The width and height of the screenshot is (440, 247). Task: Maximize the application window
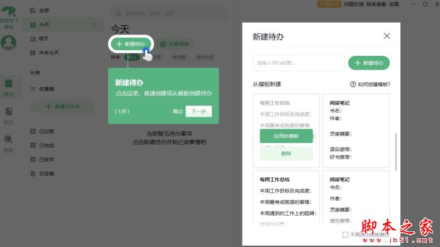(x=426, y=4)
